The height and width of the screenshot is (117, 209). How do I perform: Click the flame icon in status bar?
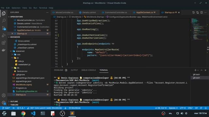pyautogui.click(x=65, y=108)
